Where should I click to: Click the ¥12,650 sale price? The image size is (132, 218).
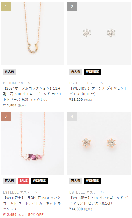pyautogui.click(x=10, y=215)
